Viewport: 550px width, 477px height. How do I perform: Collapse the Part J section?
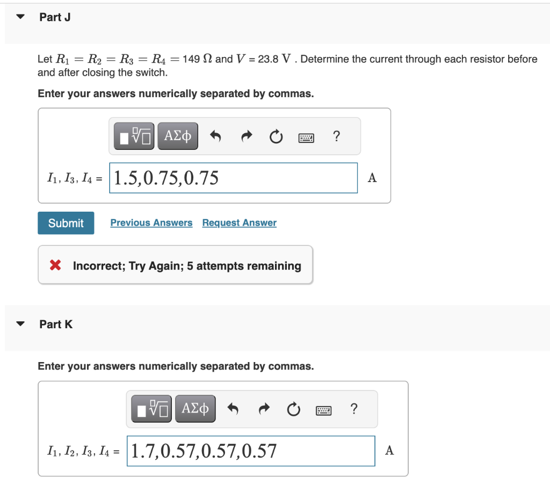pos(19,16)
